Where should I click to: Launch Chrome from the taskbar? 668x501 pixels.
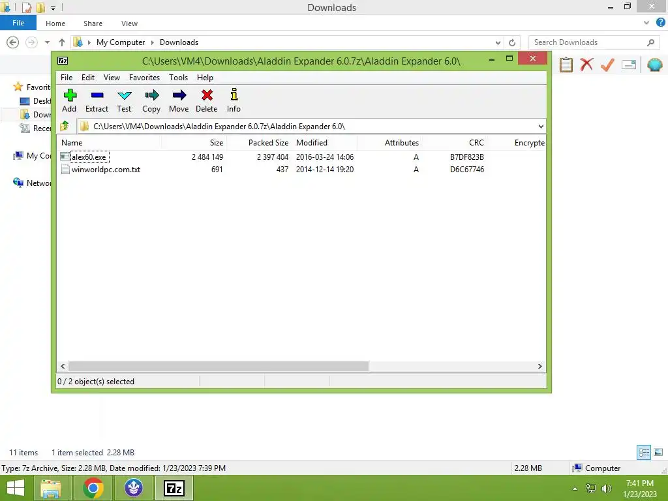[93, 488]
